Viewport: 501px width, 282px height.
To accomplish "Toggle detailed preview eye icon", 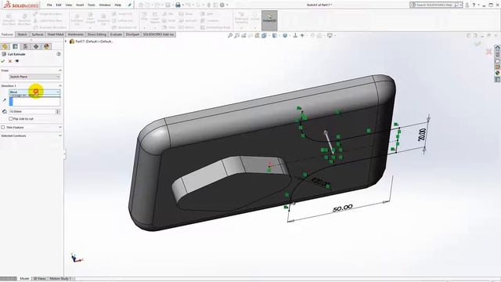I will tap(17, 61).
